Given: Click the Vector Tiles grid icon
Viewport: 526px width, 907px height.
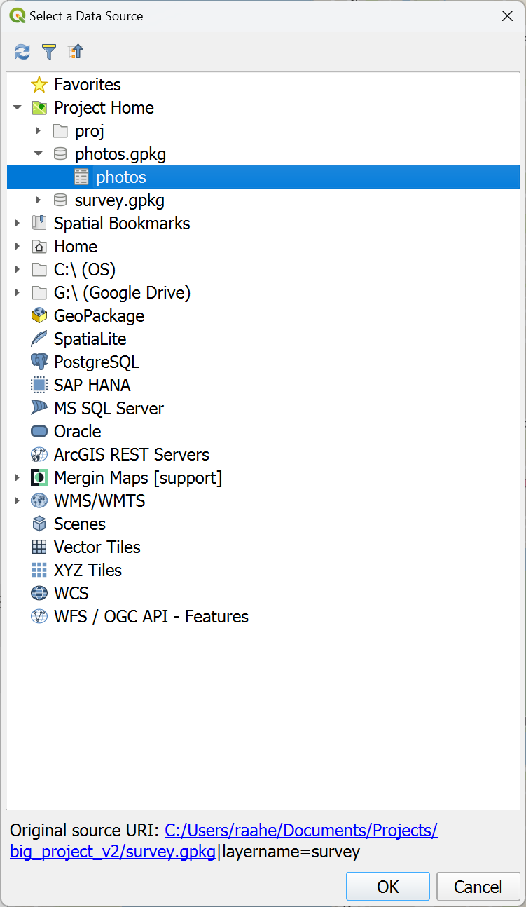Looking at the screenshot, I should coord(39,547).
